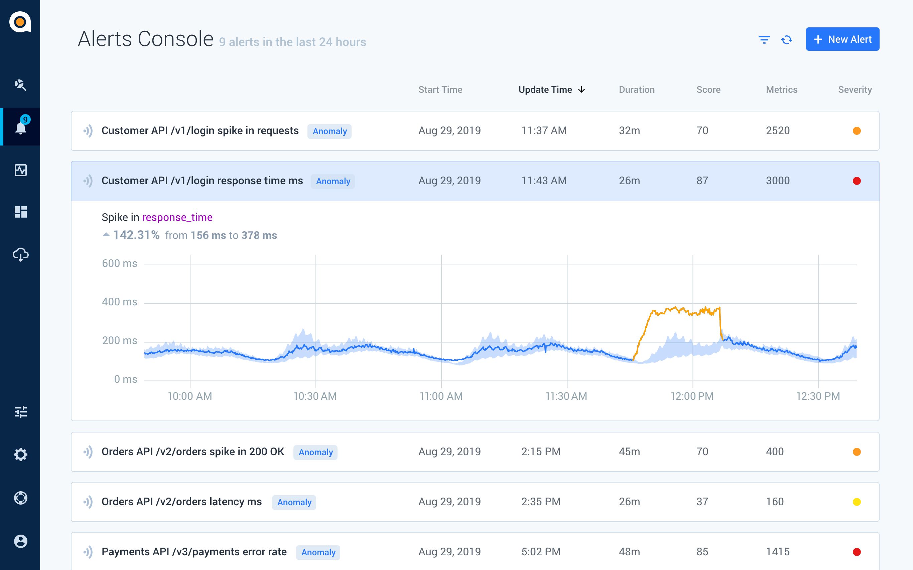This screenshot has width=913, height=570.
Task: Open the user account sidebar icon
Action: click(x=20, y=541)
